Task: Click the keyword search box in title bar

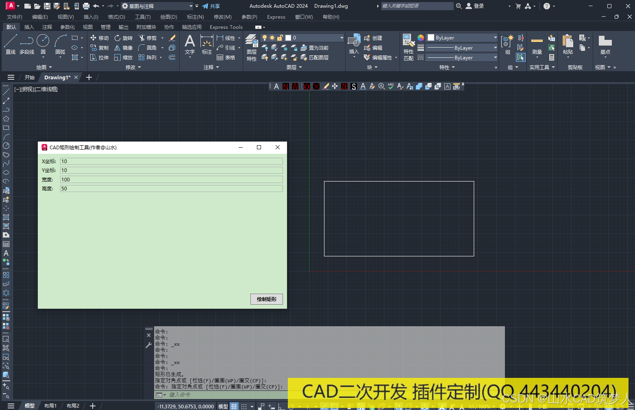Action: 417,6
